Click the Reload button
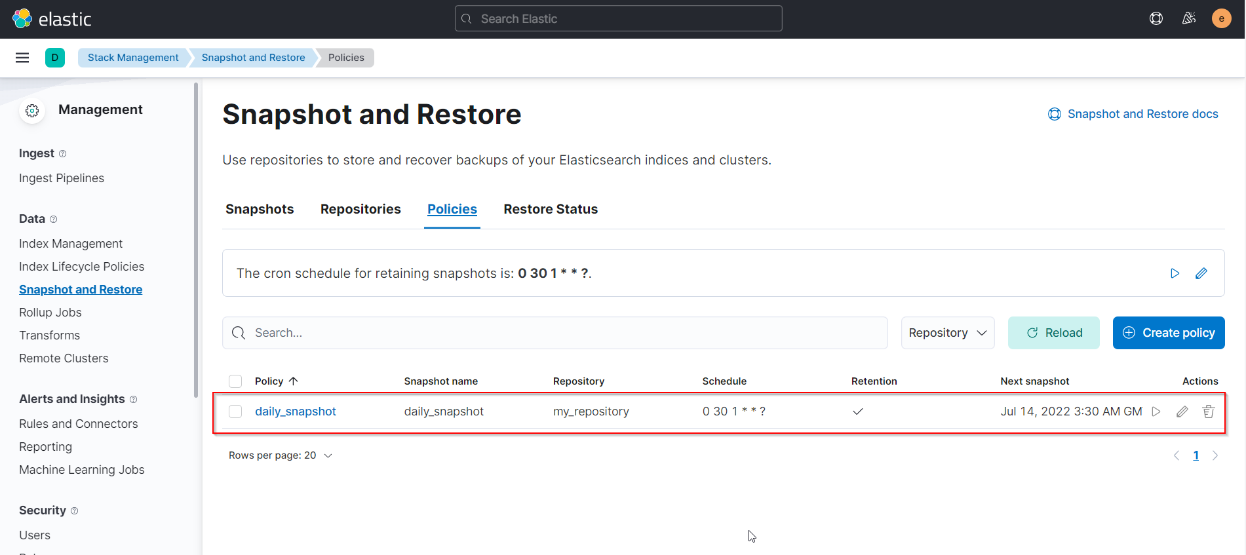Screen dimensions: 1246x555 tap(1054, 333)
